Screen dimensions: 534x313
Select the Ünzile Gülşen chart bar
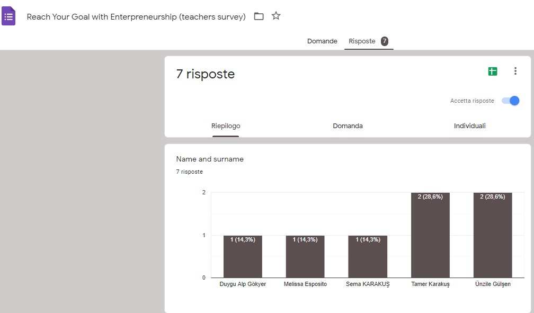click(x=493, y=236)
